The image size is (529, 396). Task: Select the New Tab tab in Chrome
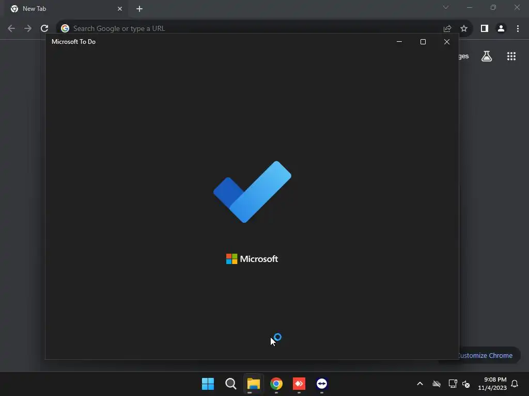pyautogui.click(x=66, y=9)
